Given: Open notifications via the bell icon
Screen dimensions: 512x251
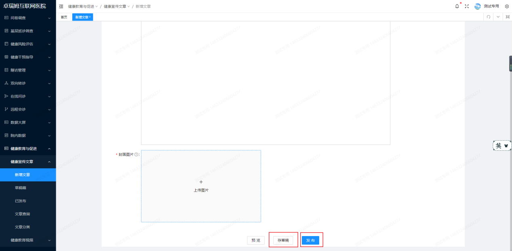Looking at the screenshot, I should pyautogui.click(x=457, y=6).
